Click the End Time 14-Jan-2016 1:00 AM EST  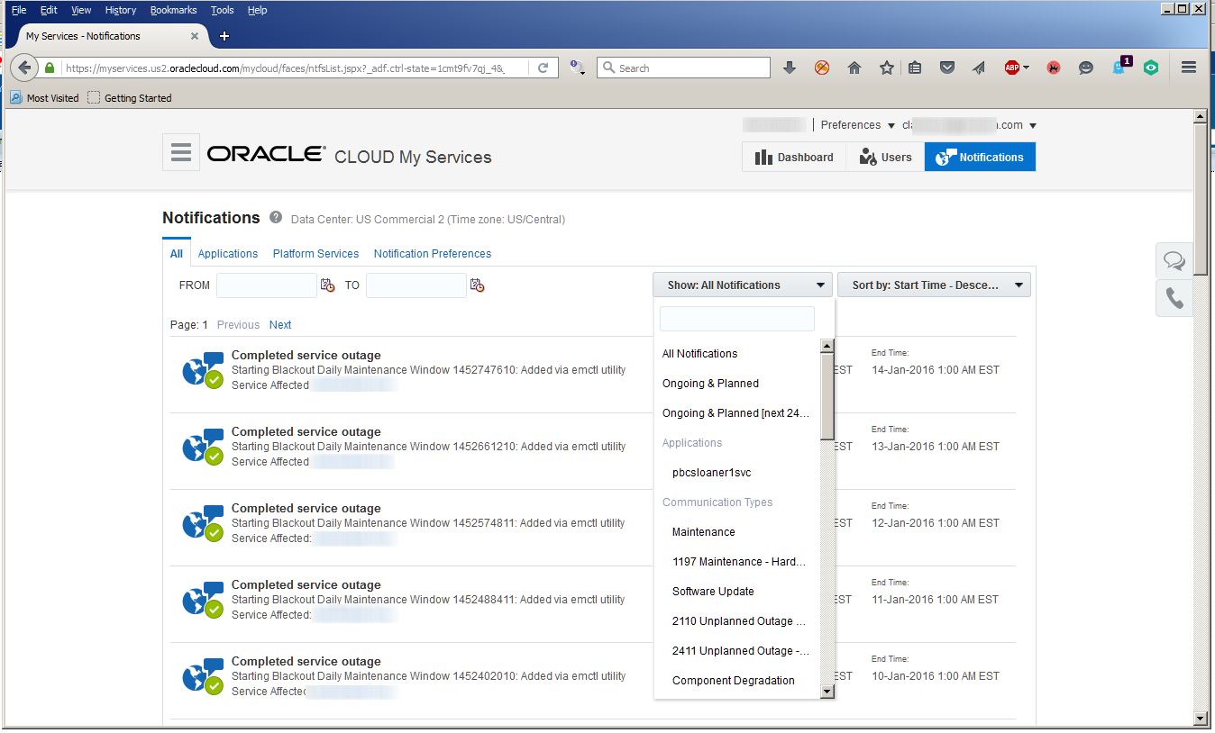coord(936,370)
